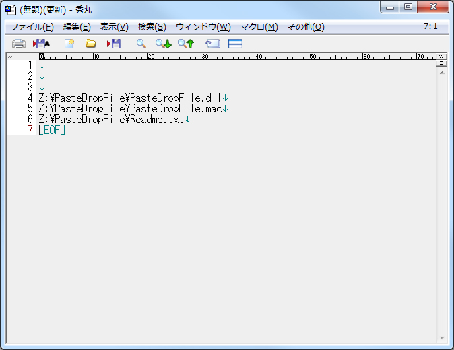The height and width of the screenshot is (350, 454).
Task: Create a new file via toolbar icon
Action: point(69,44)
